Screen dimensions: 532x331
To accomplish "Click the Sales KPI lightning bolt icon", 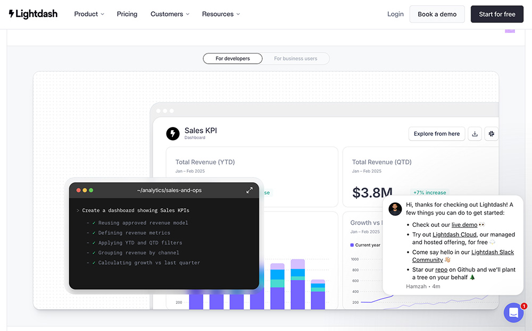I will tap(173, 133).
